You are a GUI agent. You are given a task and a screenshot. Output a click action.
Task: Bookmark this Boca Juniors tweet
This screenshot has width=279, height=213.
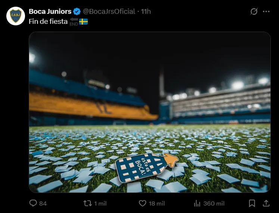(252, 203)
